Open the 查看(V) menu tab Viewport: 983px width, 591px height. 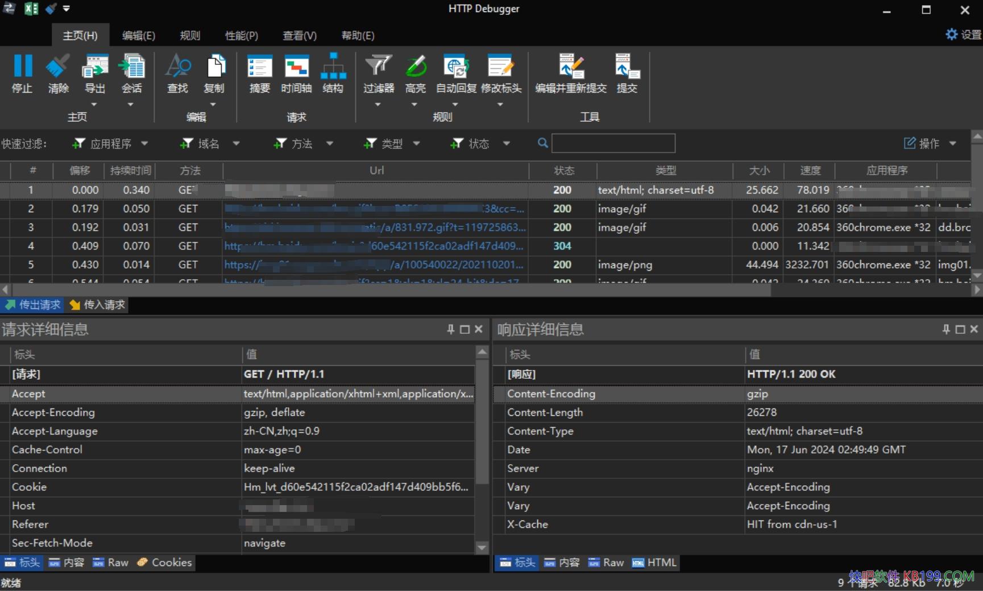tap(299, 35)
